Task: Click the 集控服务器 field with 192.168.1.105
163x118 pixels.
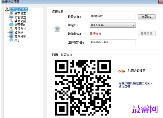Action: click(113, 42)
